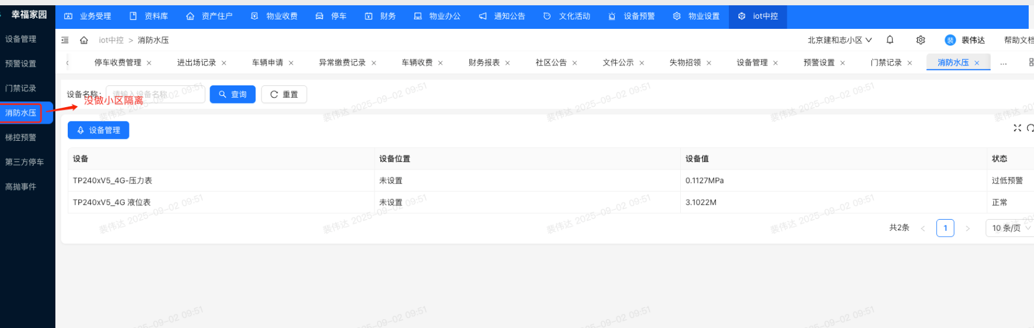Screen dimensions: 1034x328
Task: Click the 重置 reset button
Action: pos(284,94)
